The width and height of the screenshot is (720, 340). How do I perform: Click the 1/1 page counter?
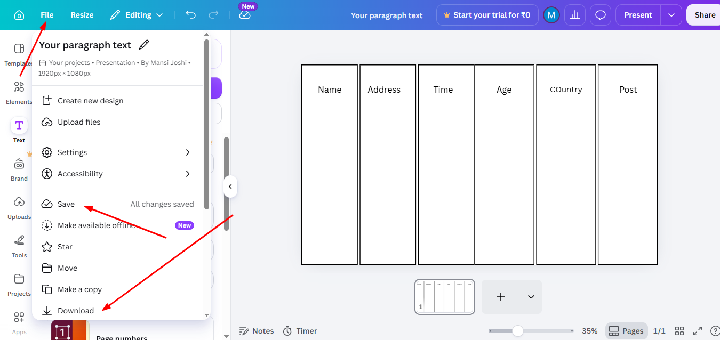tap(659, 331)
